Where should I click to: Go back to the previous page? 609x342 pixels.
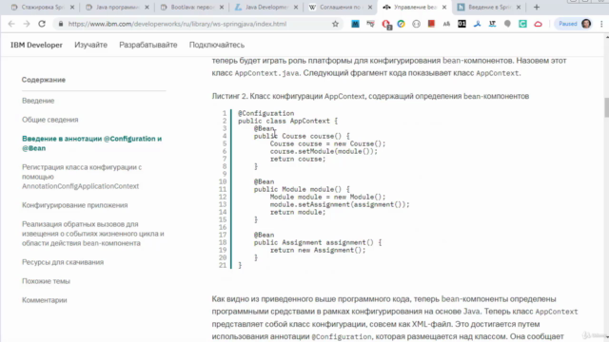tap(11, 24)
